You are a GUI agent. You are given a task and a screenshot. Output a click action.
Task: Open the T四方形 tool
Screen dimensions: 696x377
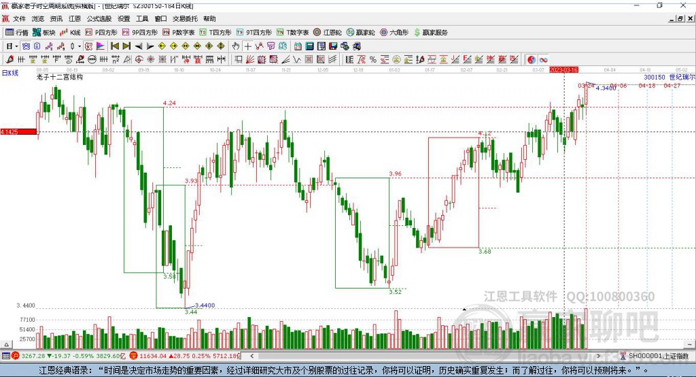click(x=215, y=33)
